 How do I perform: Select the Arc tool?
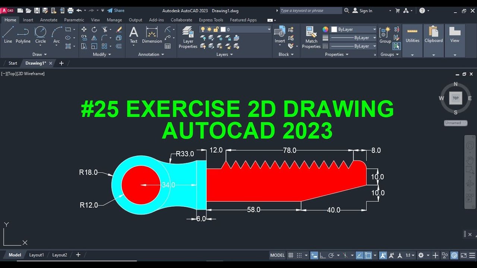click(x=57, y=35)
